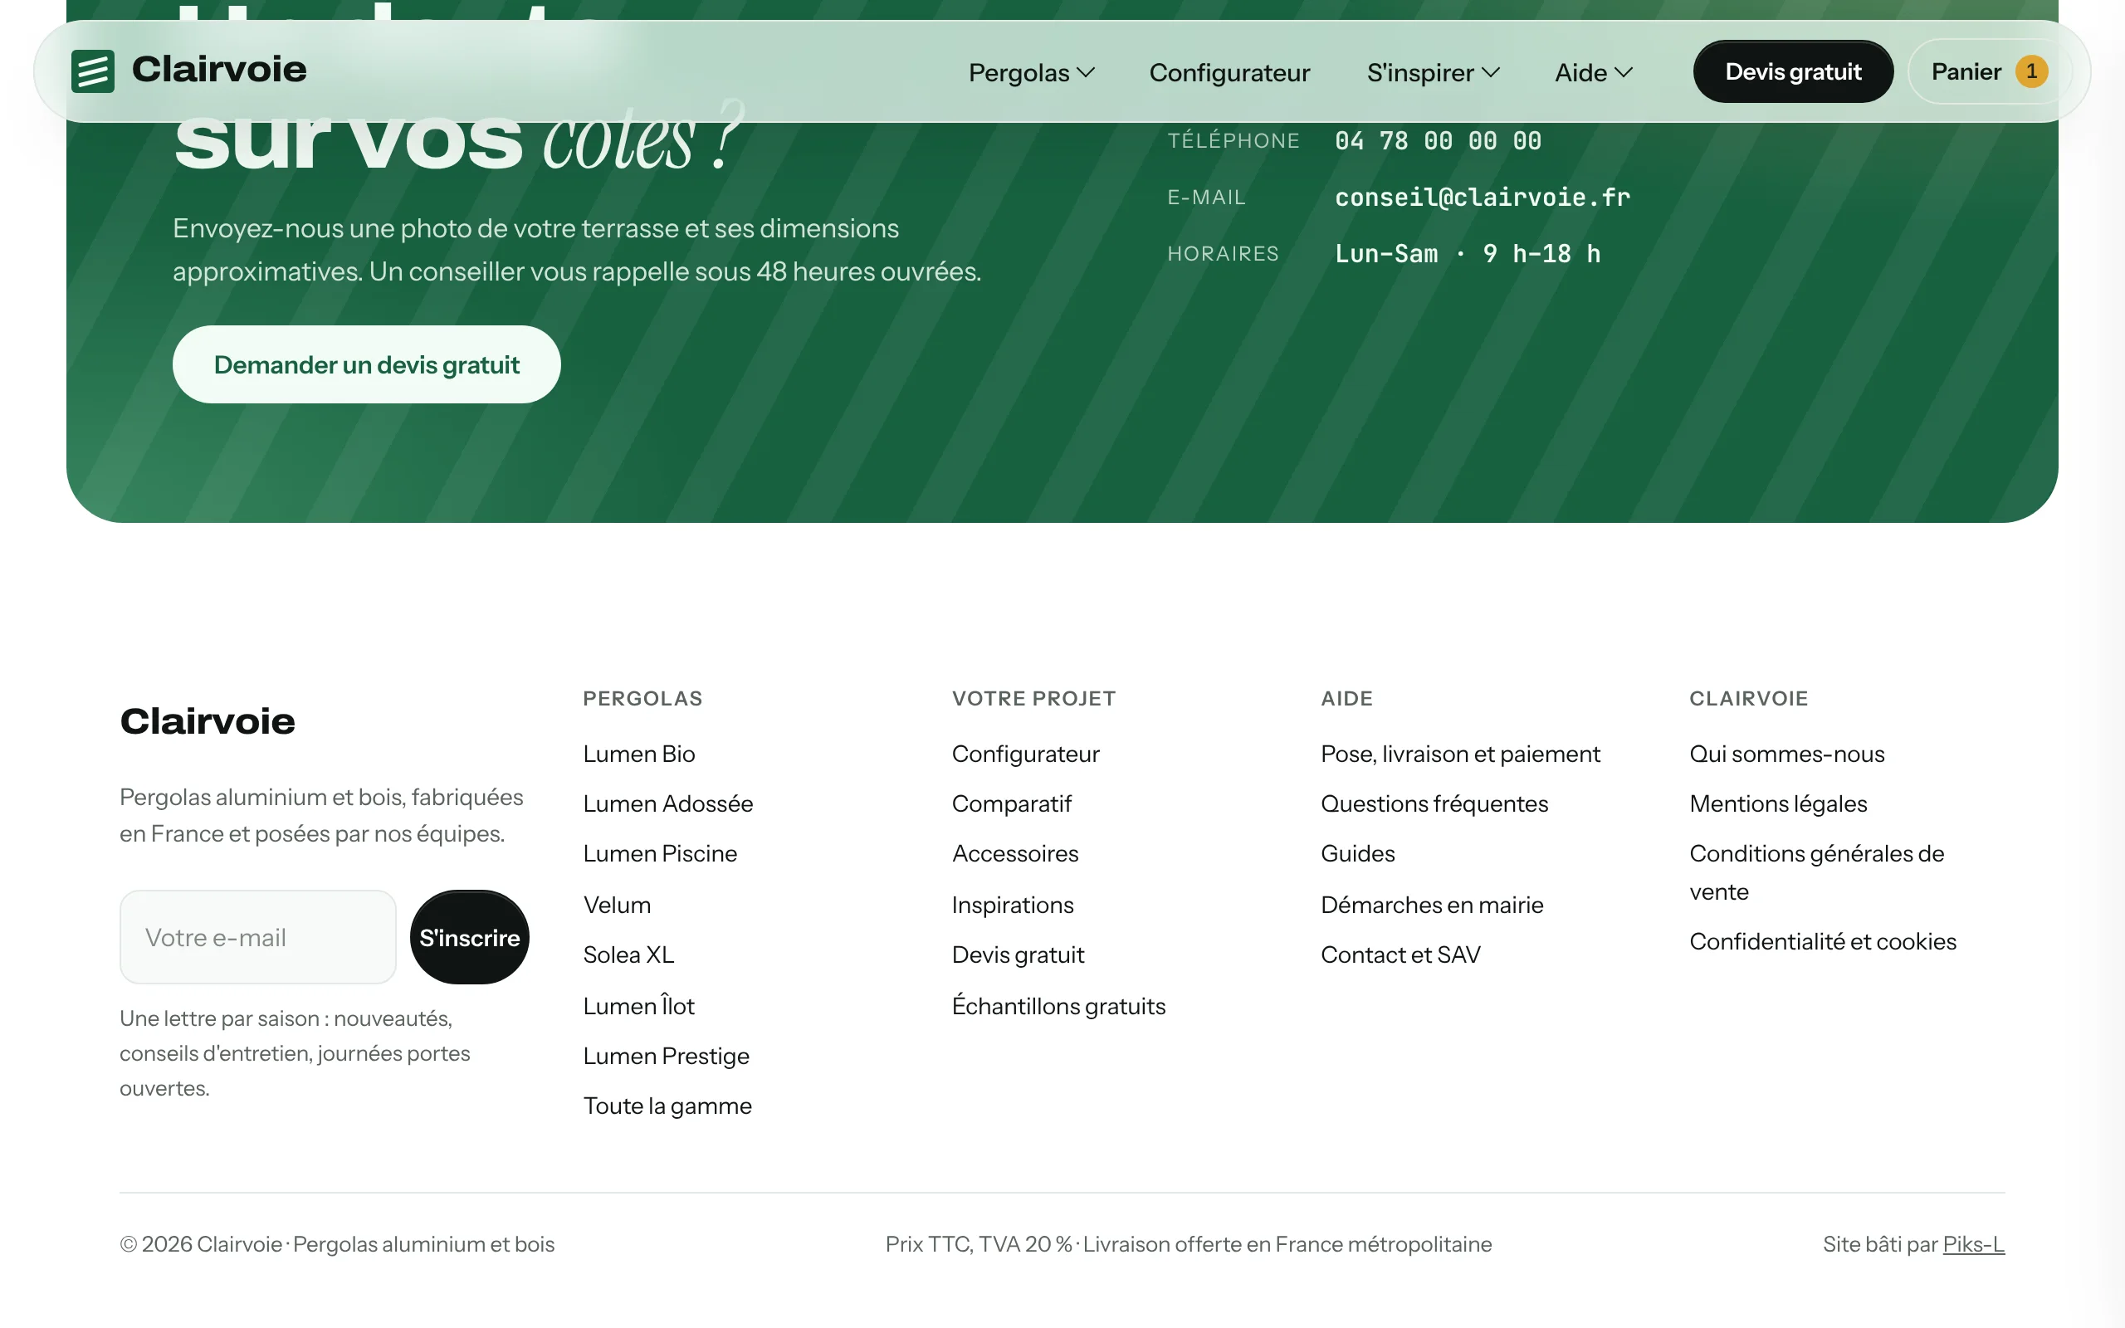
Task: Open the Devis gratuit footer link
Action: click(1018, 954)
